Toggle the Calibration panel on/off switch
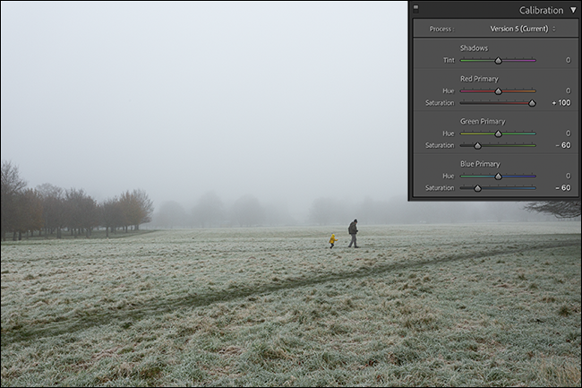 [x=416, y=7]
